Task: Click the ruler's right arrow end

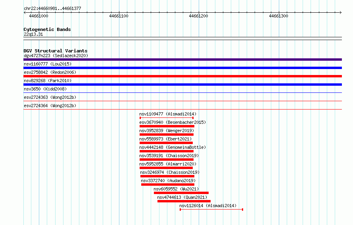Action: (341, 13)
